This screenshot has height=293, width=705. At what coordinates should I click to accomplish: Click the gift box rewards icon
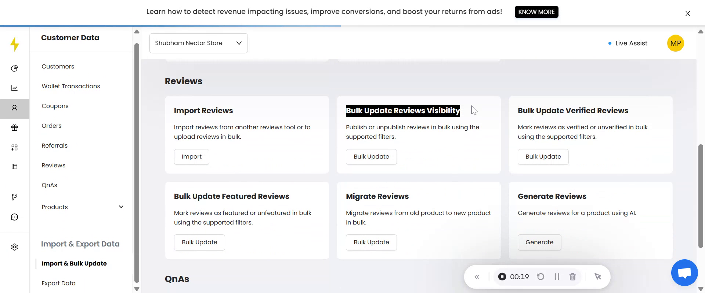(x=14, y=128)
